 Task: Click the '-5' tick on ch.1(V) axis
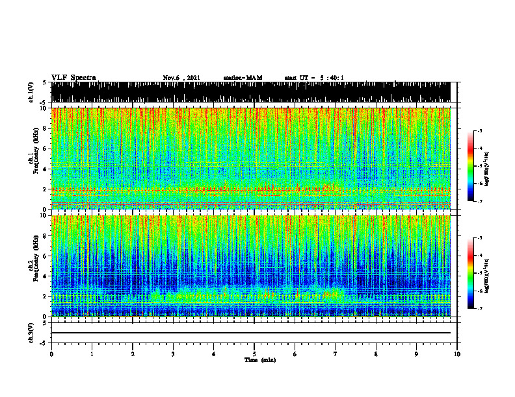point(43,103)
